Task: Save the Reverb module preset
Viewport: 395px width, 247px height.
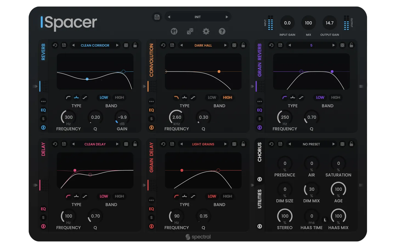Action: click(64, 45)
